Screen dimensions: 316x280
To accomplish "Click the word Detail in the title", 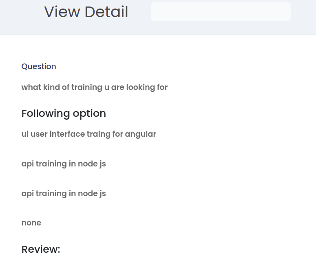I will point(106,12).
